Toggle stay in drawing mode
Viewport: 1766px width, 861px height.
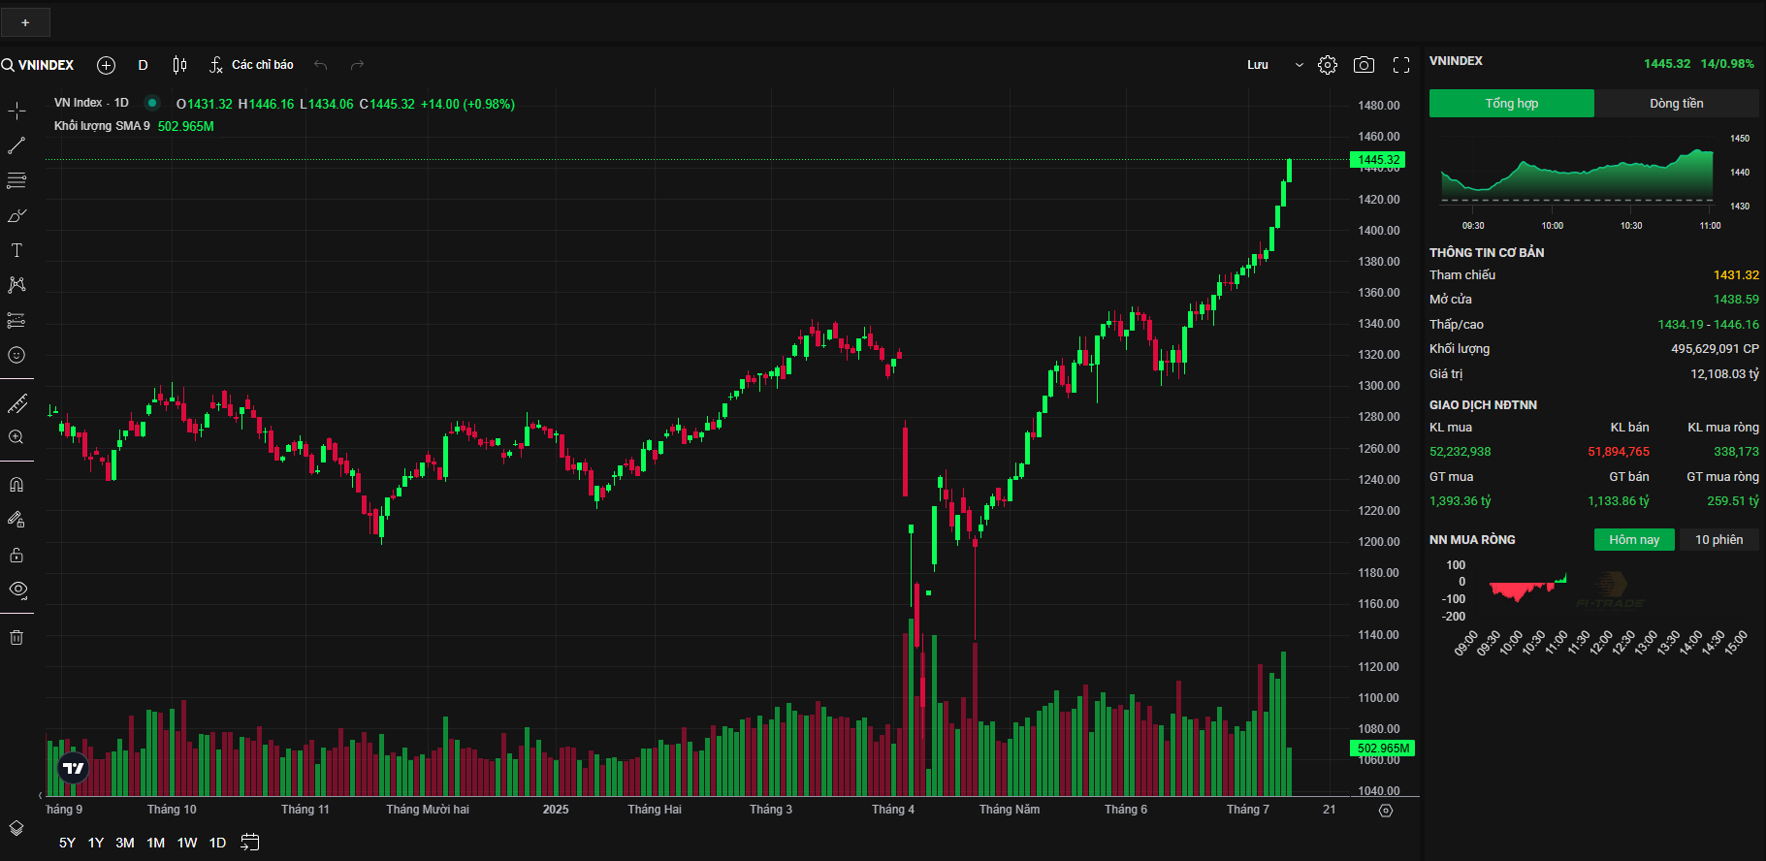coord(16,520)
